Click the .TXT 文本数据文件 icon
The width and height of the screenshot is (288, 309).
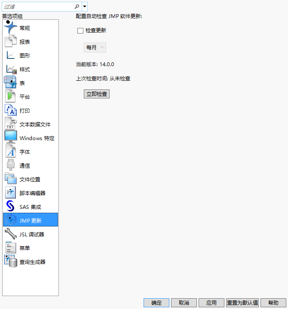click(x=11, y=123)
